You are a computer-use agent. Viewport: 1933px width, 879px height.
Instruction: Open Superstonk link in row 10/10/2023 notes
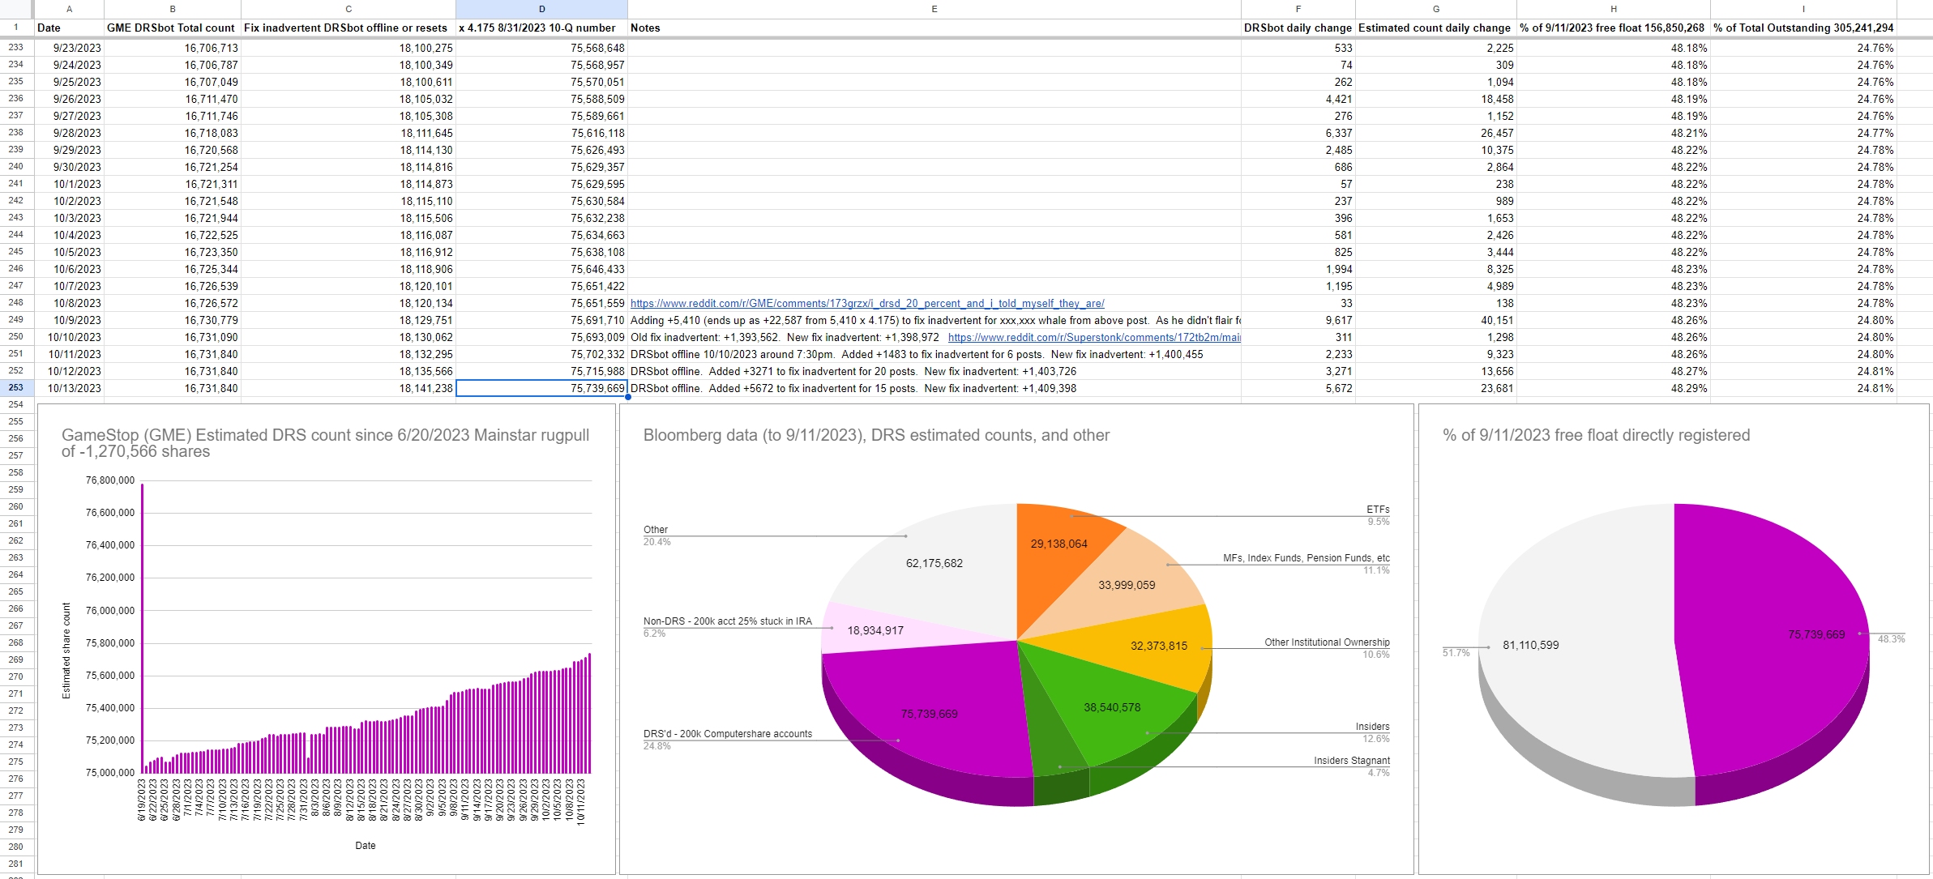pos(1094,337)
